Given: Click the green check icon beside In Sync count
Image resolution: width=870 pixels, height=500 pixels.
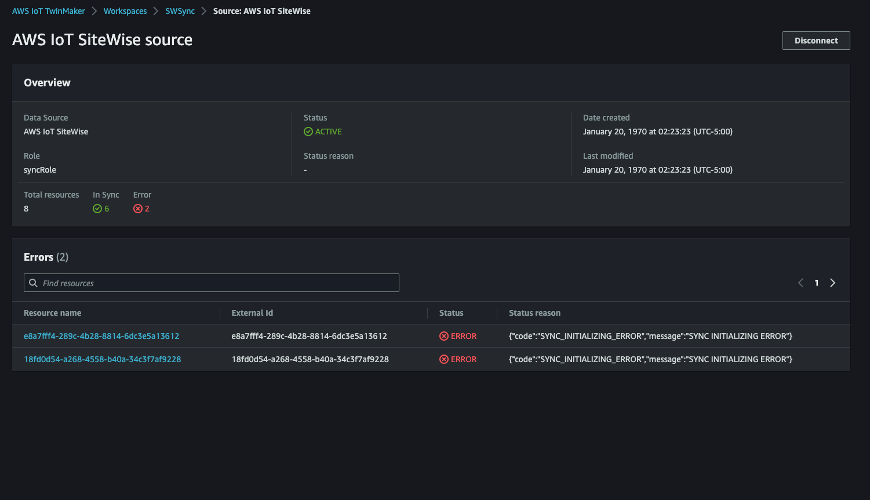Looking at the screenshot, I should (97, 208).
